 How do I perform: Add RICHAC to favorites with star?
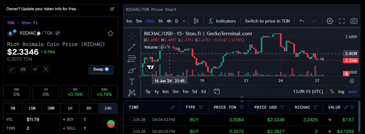pyautogui.click(x=111, y=33)
